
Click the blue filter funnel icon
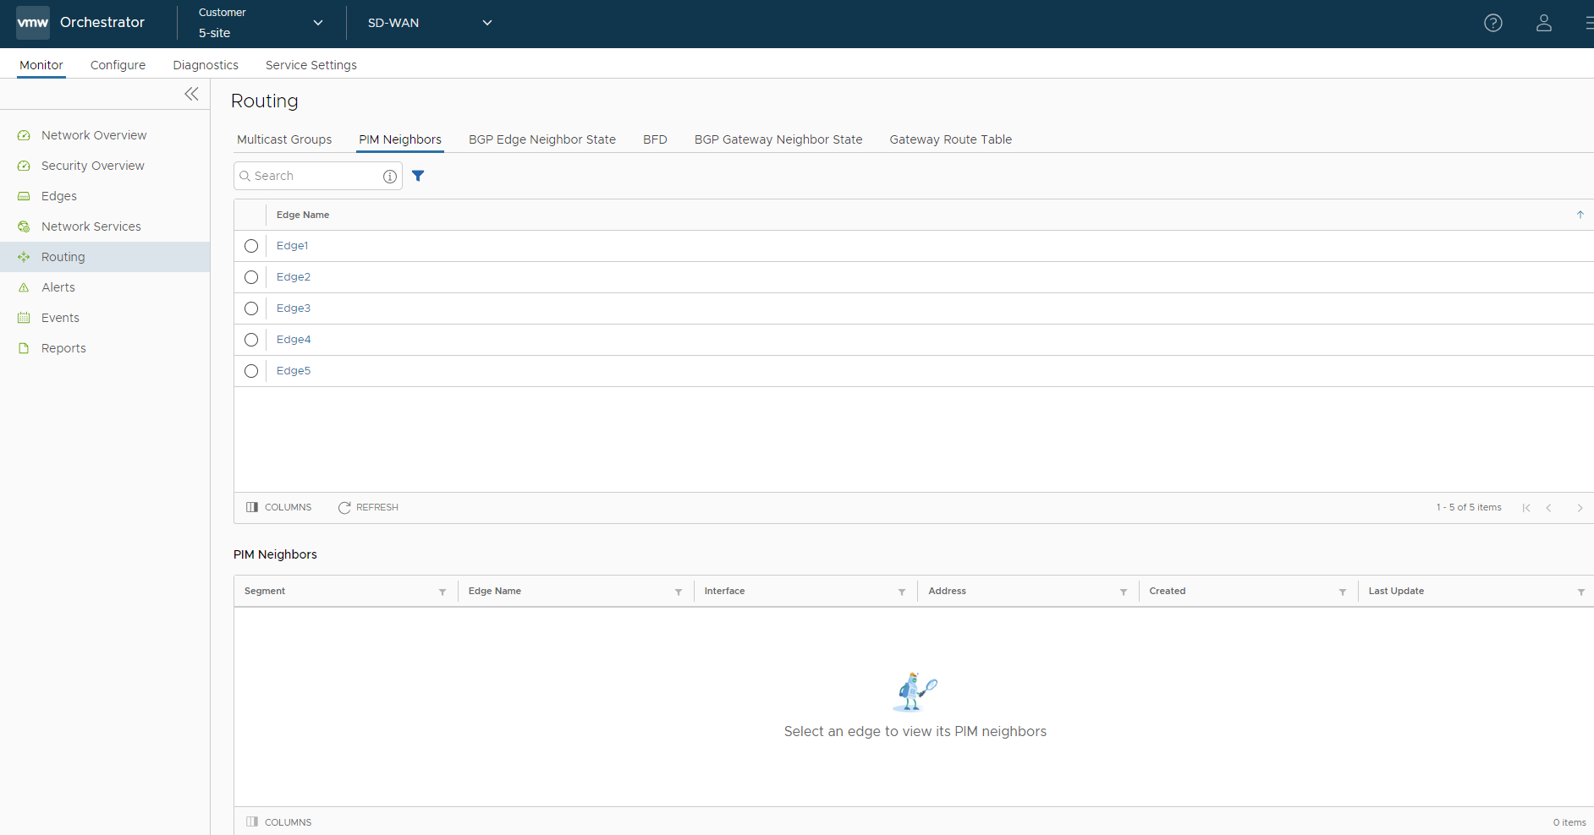(418, 176)
